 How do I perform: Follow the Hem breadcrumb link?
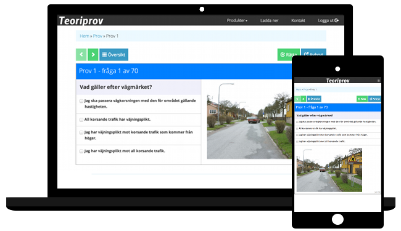[x=85, y=36]
